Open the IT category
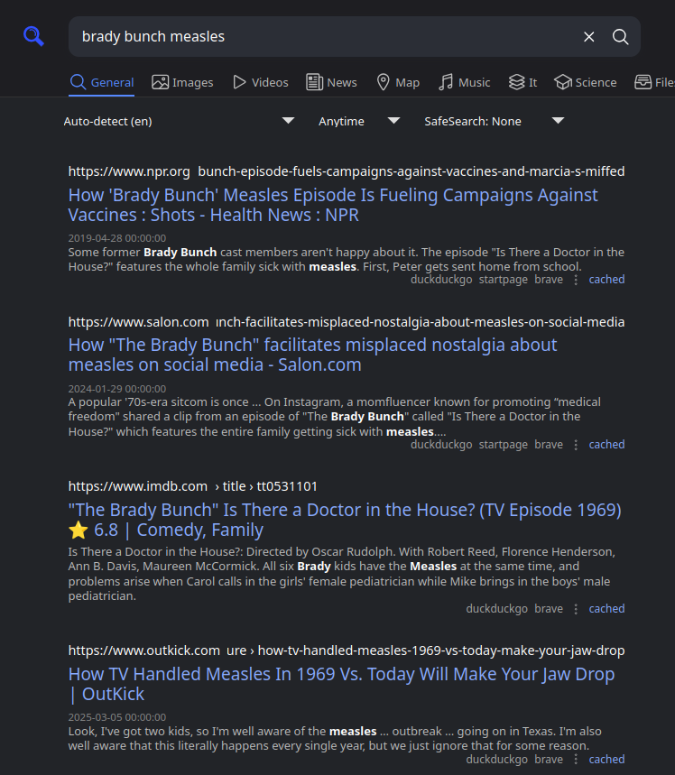675x775 pixels. (x=522, y=82)
